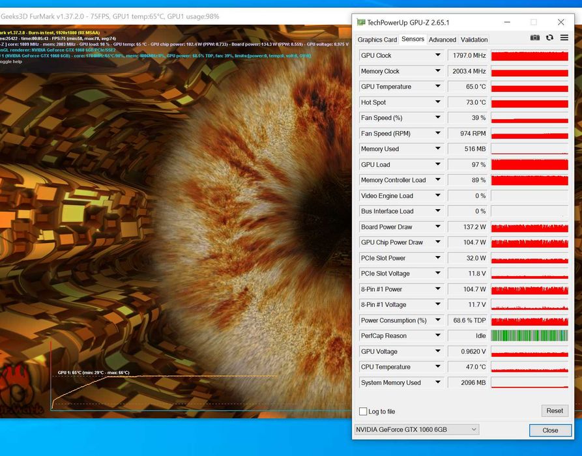Open the GPU-Z hamburger menu
The height and width of the screenshot is (456, 582).
[x=564, y=38]
